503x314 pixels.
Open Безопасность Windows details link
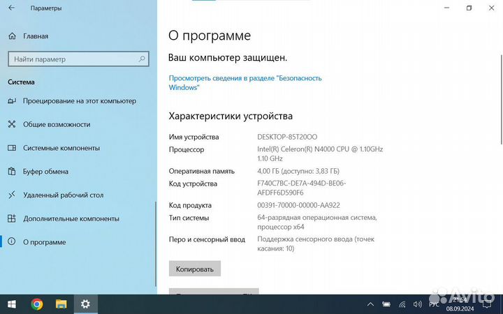pos(245,82)
